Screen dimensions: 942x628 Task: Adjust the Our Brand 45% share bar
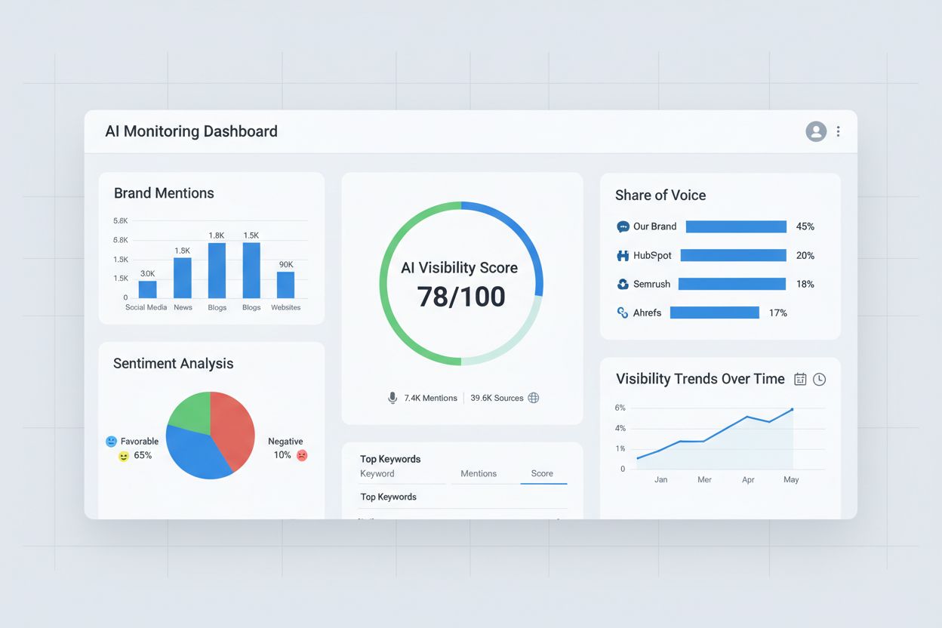point(735,226)
